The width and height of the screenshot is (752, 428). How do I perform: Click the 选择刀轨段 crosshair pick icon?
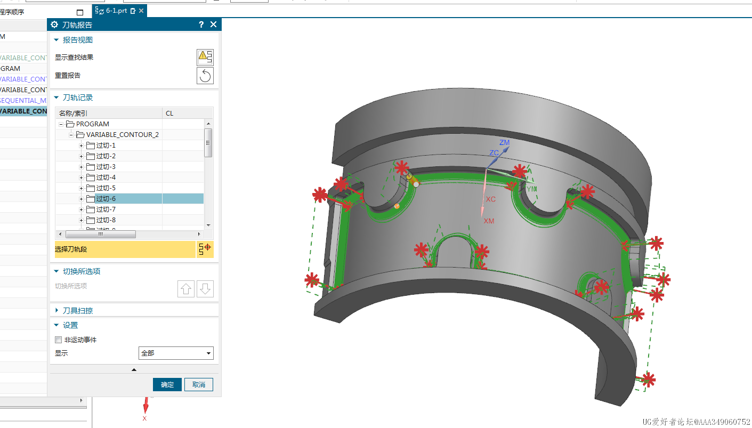point(205,249)
